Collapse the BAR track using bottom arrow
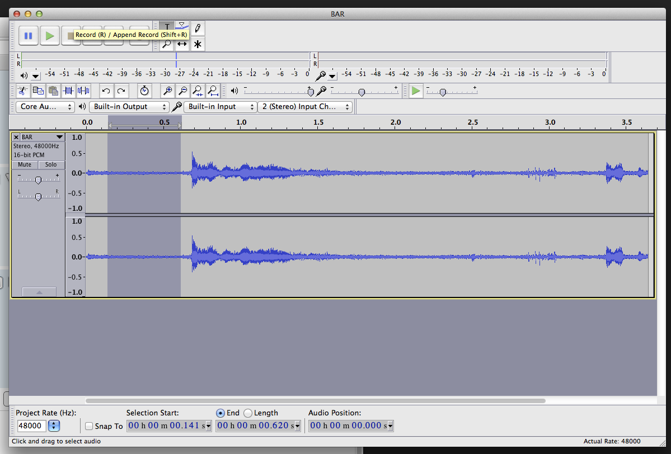Screen dimensions: 671x454 click(x=39, y=292)
